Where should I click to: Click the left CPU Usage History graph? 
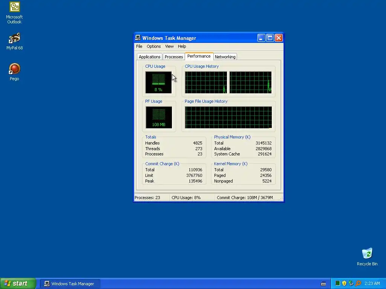coord(206,82)
